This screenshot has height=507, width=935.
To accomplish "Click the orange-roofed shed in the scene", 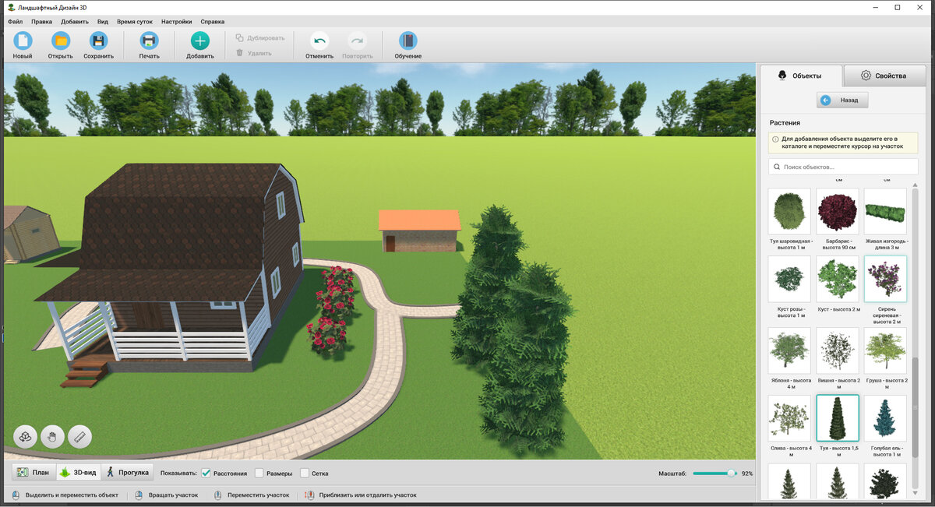I will click(x=421, y=231).
